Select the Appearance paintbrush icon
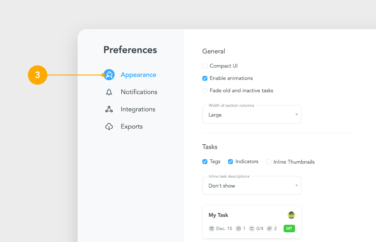 [x=109, y=74]
